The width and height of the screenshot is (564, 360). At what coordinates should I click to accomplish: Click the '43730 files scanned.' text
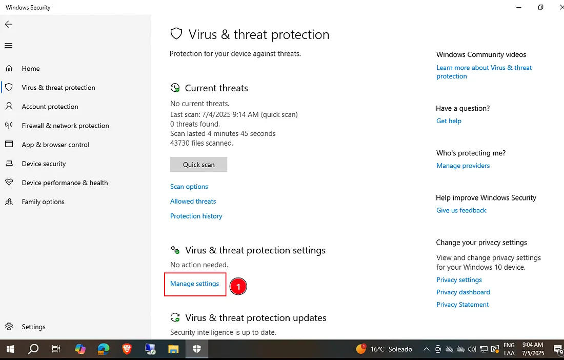[202, 143]
